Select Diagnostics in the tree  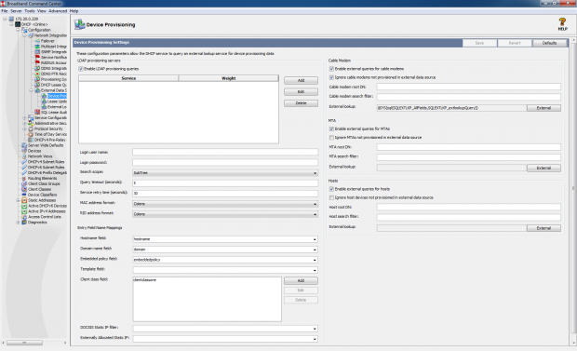pyautogui.click(x=37, y=223)
